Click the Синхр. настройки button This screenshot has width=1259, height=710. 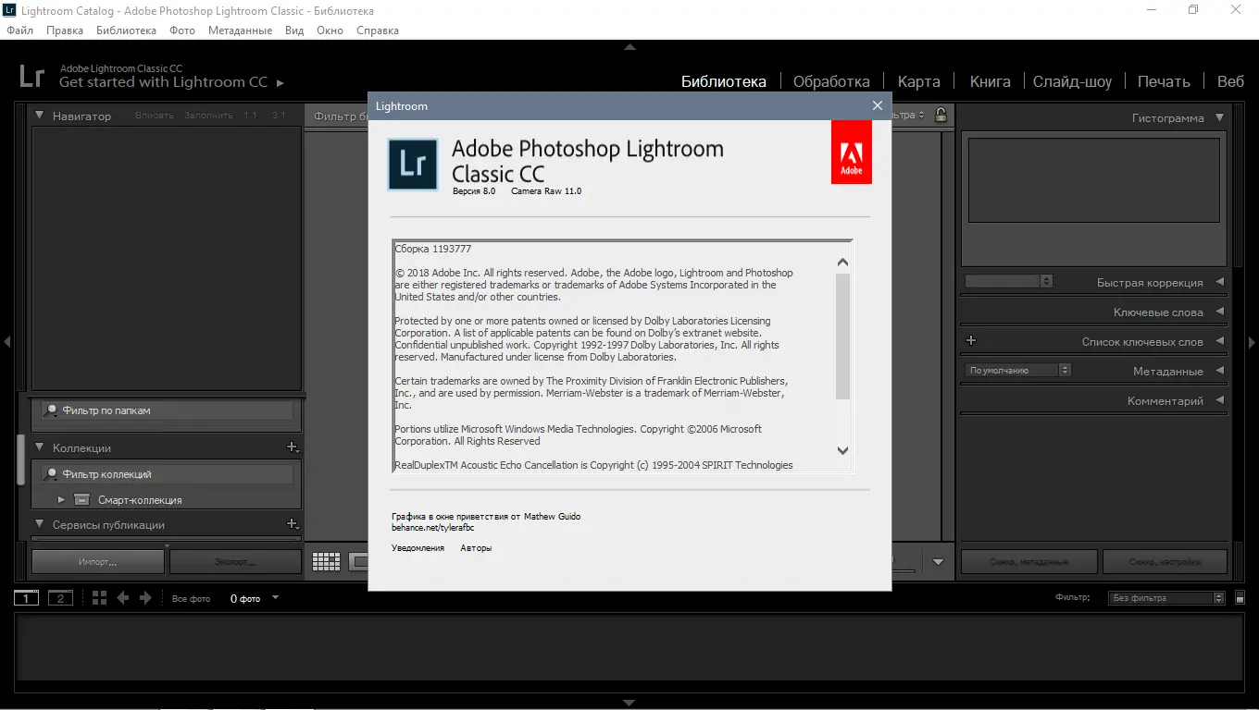pos(1165,561)
